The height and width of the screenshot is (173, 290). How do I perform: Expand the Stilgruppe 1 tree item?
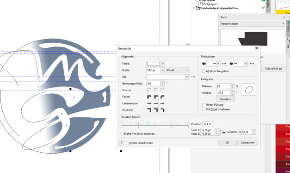(198, 4)
